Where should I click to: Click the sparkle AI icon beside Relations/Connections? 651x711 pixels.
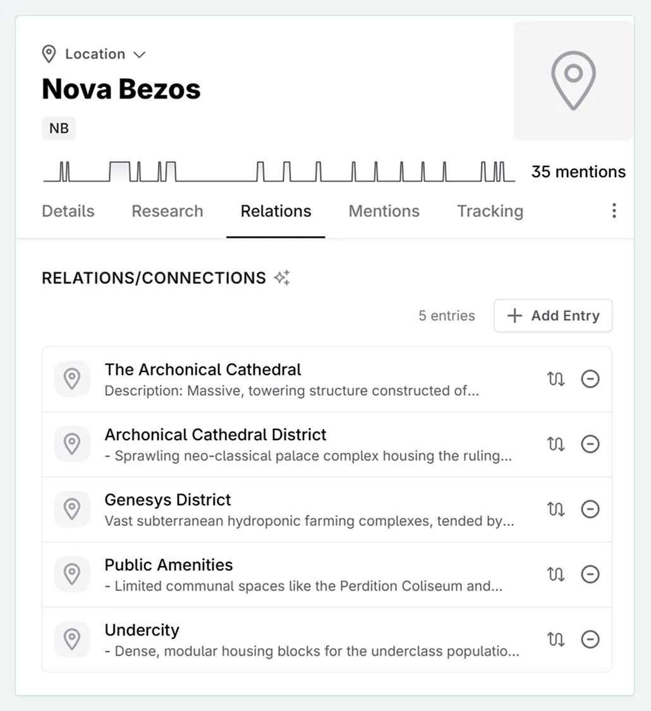[x=282, y=278]
